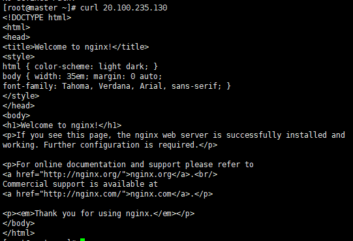
Task: Click the closing </html> tag
Action: coord(19,233)
